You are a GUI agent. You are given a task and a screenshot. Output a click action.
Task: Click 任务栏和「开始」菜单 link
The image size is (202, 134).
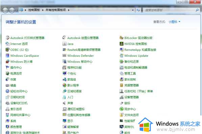coord(138,91)
